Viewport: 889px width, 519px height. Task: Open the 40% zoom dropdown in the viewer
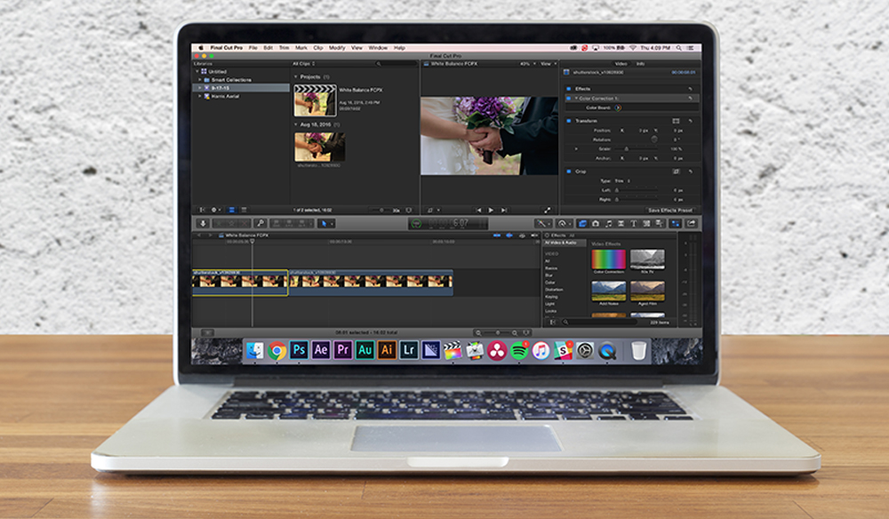point(523,63)
